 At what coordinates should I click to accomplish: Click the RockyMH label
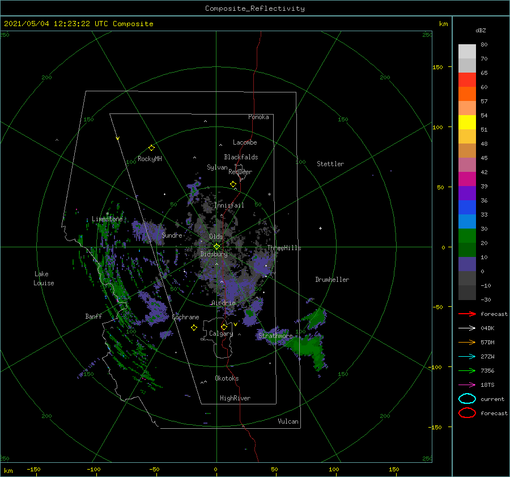pyautogui.click(x=150, y=159)
